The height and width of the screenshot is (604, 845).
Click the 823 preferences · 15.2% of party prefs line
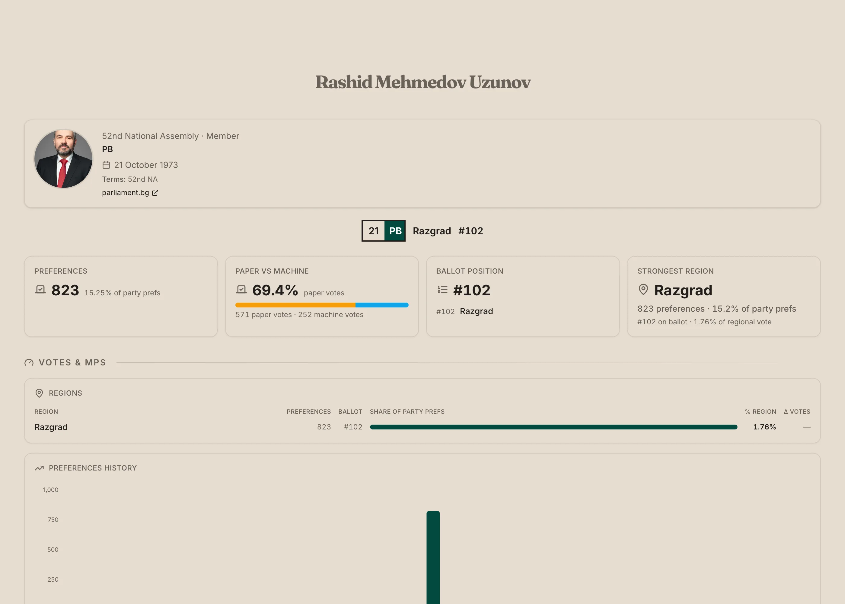(716, 309)
